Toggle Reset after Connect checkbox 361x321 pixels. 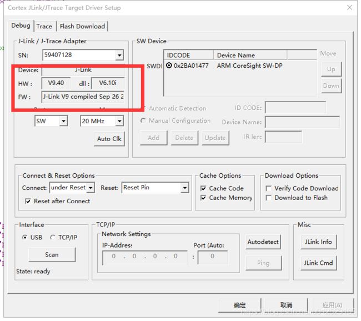tap(28, 201)
